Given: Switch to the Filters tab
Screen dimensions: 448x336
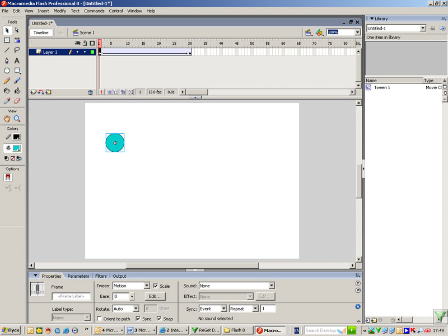Looking at the screenshot, I should click(x=101, y=276).
